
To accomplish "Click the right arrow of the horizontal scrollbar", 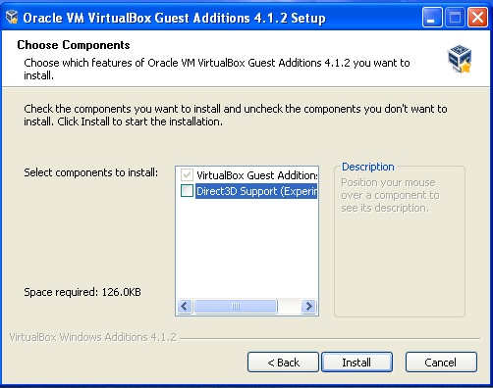I will 308,307.
